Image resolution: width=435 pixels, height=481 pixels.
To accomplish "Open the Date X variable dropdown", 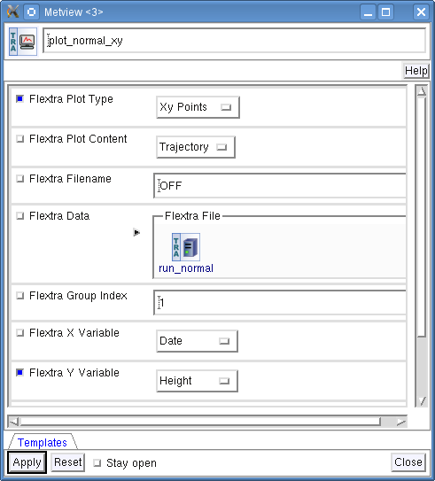I will pos(197,341).
